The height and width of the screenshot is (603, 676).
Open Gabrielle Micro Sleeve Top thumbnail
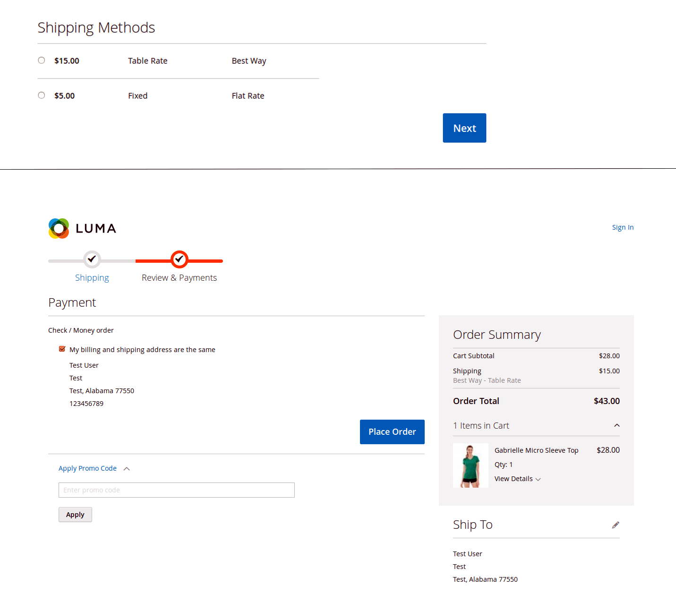coord(471,465)
